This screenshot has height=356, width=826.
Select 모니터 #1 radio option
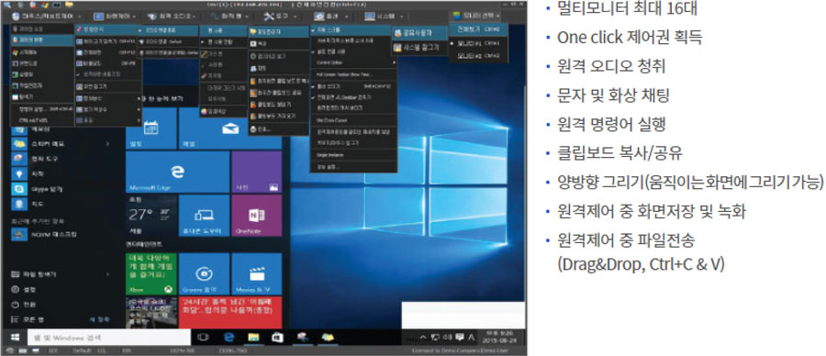coord(478,43)
